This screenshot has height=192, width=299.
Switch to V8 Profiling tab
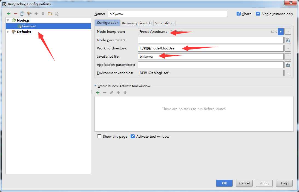click(x=164, y=23)
